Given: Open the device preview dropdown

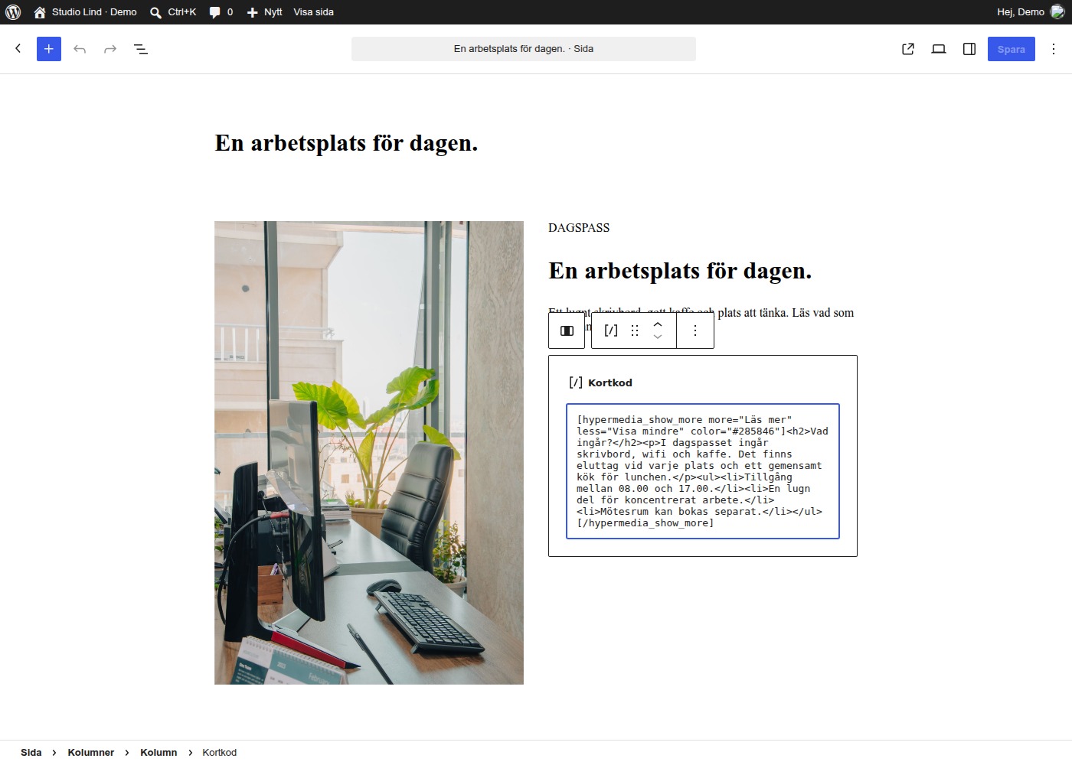Looking at the screenshot, I should (939, 49).
